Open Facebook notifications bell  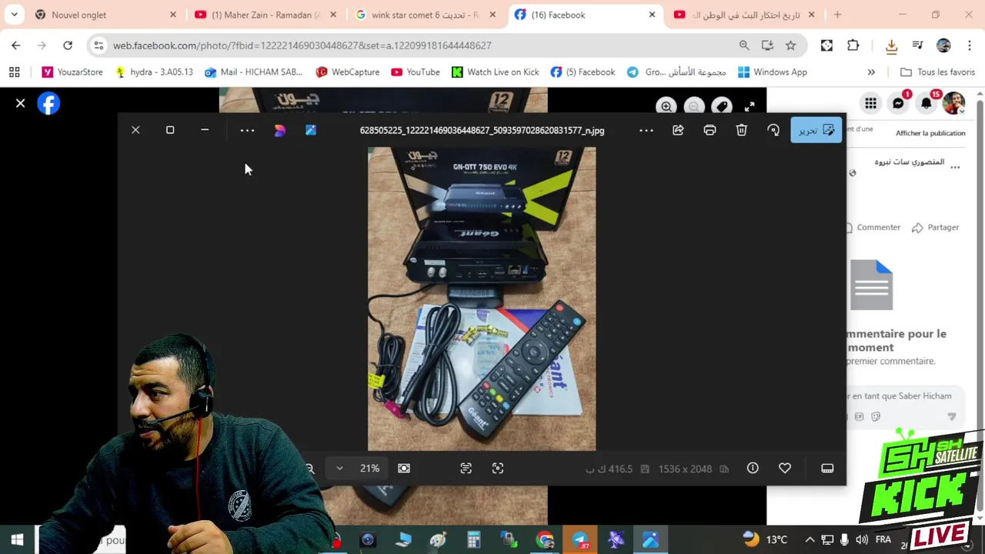pos(926,103)
